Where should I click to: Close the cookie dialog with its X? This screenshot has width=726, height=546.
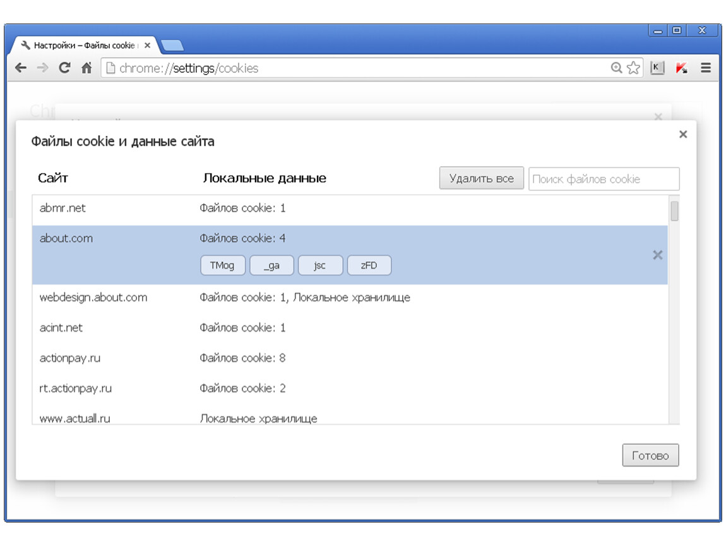[x=683, y=135]
